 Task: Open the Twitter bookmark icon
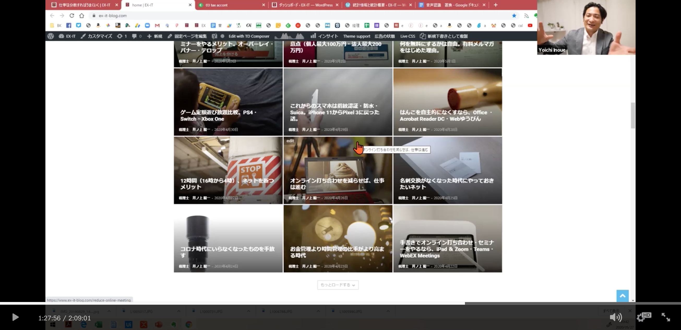point(79,25)
